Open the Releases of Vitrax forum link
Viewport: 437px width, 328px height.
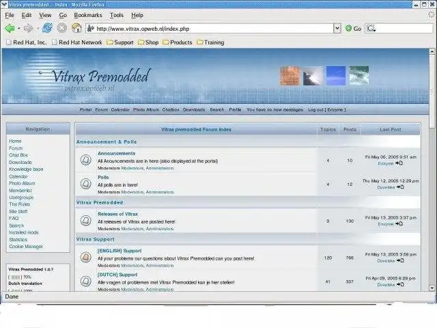pos(117,214)
